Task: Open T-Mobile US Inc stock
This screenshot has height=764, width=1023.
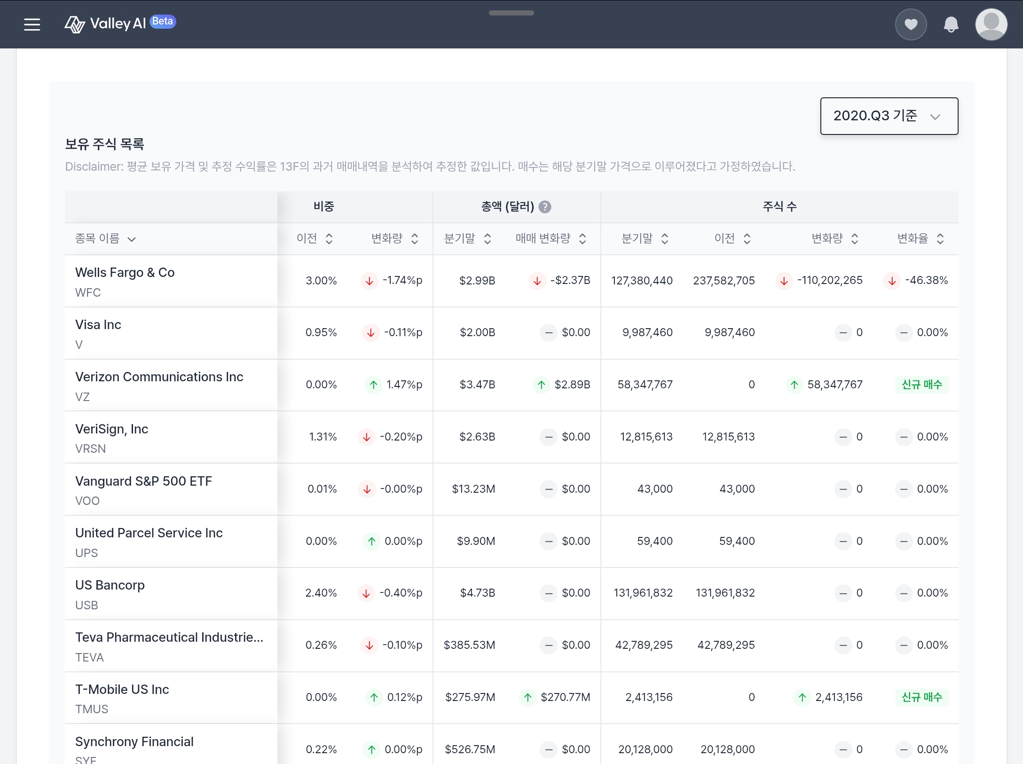Action: (122, 690)
